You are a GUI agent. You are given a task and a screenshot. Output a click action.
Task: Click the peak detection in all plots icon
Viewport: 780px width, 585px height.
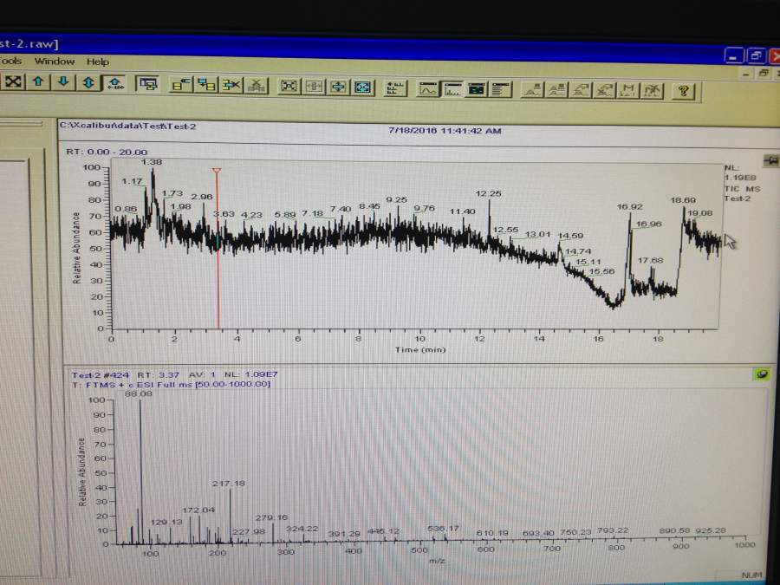556,90
